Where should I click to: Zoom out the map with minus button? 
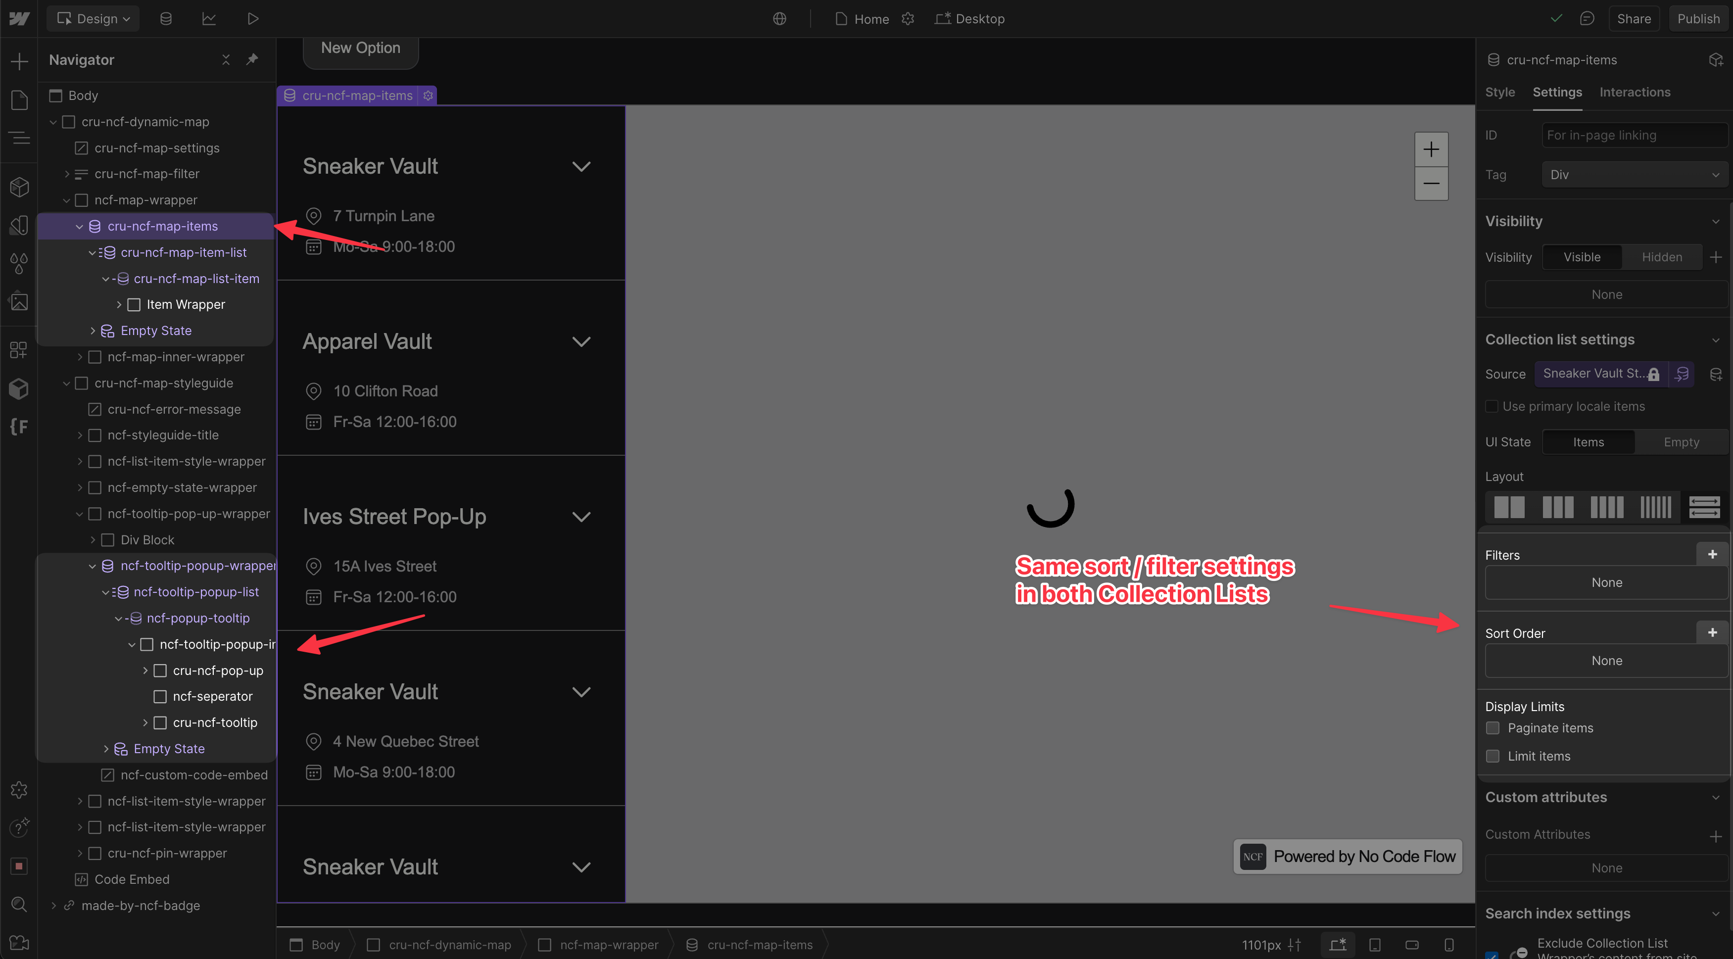1431,183
